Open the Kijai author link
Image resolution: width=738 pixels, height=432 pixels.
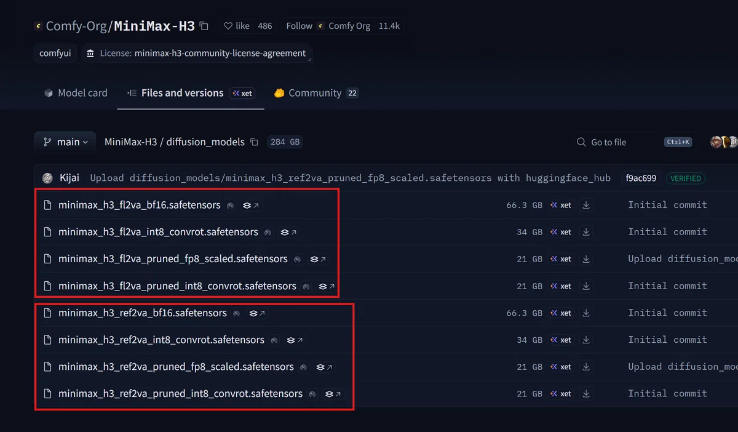[69, 178]
